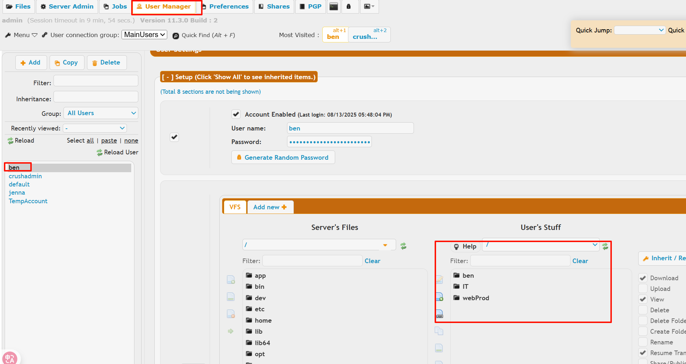Click the terminal console icon in top bar
Screen dimensions: 686x364
(x=334, y=6)
